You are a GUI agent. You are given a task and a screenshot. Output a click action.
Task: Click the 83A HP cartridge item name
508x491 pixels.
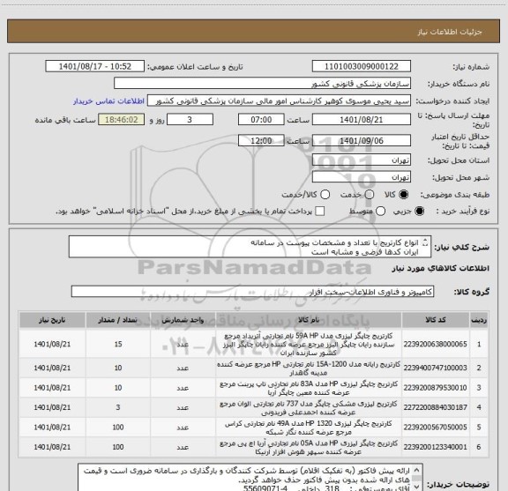coord(309,388)
